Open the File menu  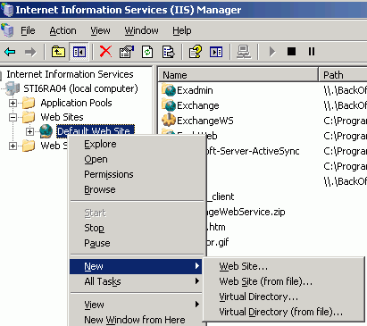point(28,30)
